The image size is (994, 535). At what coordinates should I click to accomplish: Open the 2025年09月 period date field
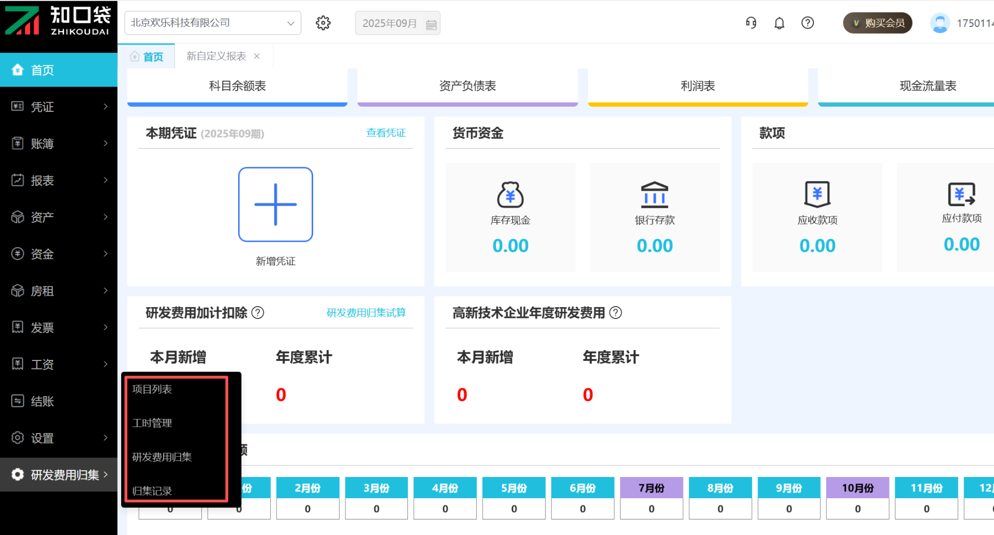tap(397, 23)
